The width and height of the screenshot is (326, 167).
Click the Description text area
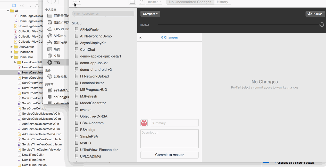(x=170, y=139)
